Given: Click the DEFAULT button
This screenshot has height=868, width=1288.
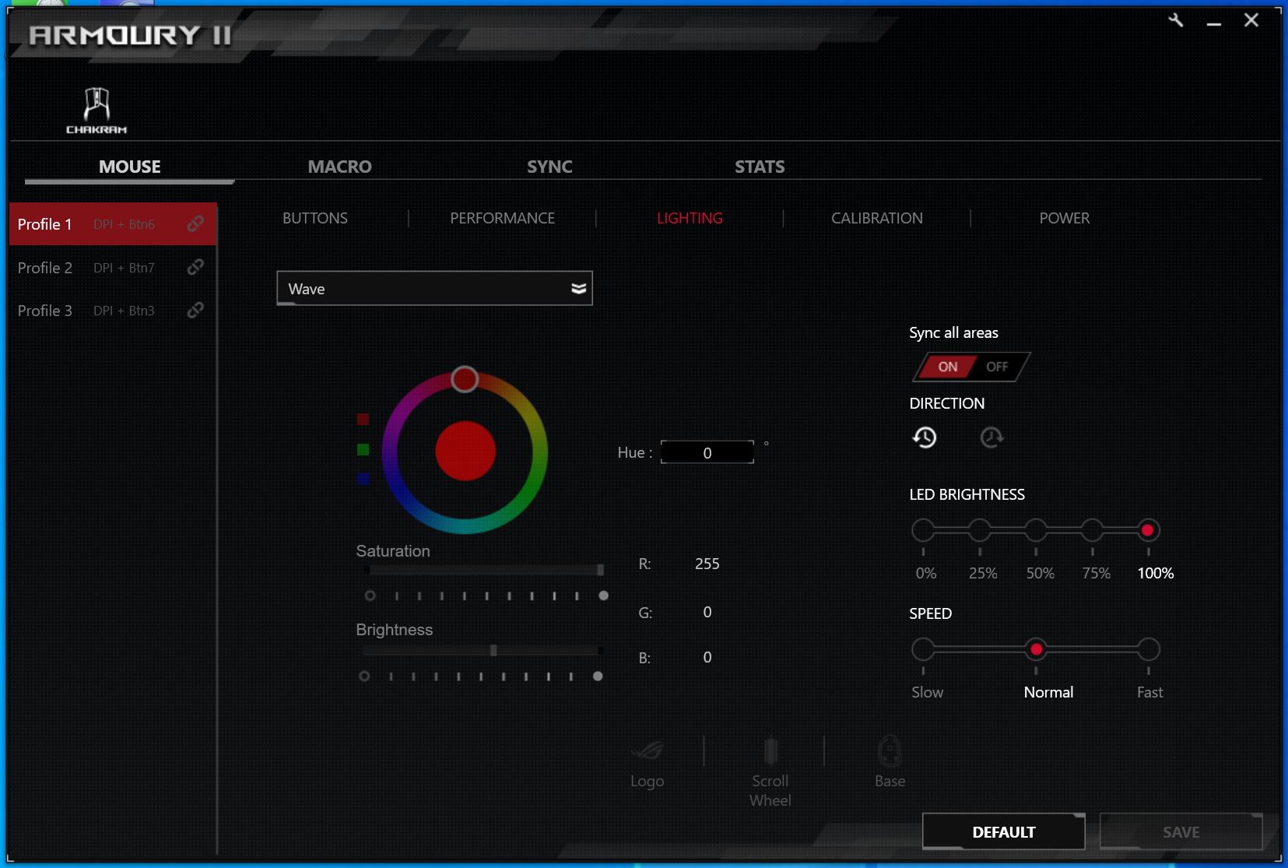Looking at the screenshot, I should coord(1003,832).
